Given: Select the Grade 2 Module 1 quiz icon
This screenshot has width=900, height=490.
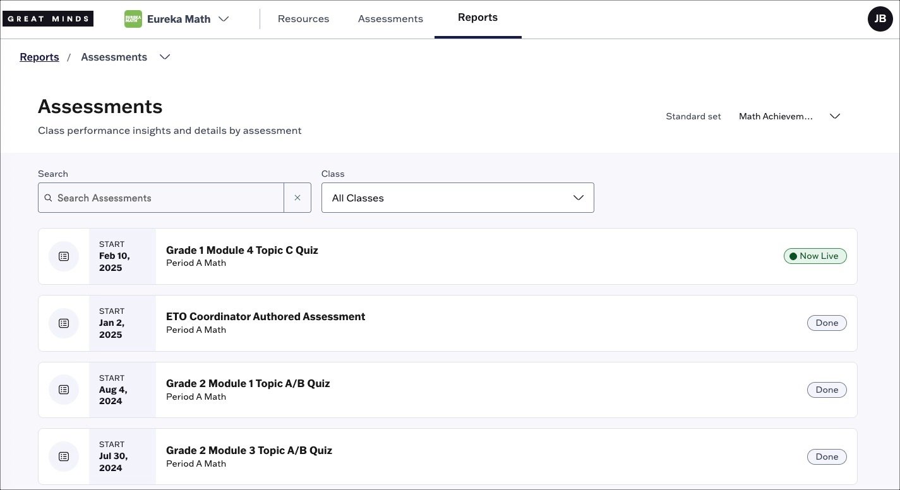Looking at the screenshot, I should pyautogui.click(x=64, y=390).
